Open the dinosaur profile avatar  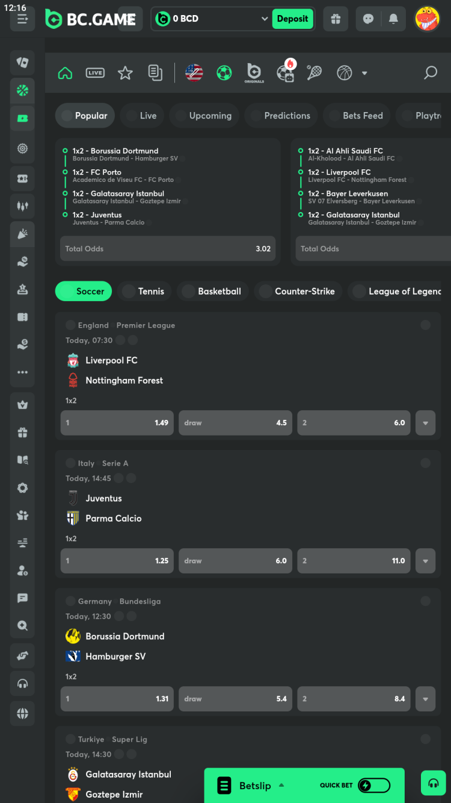(x=428, y=19)
